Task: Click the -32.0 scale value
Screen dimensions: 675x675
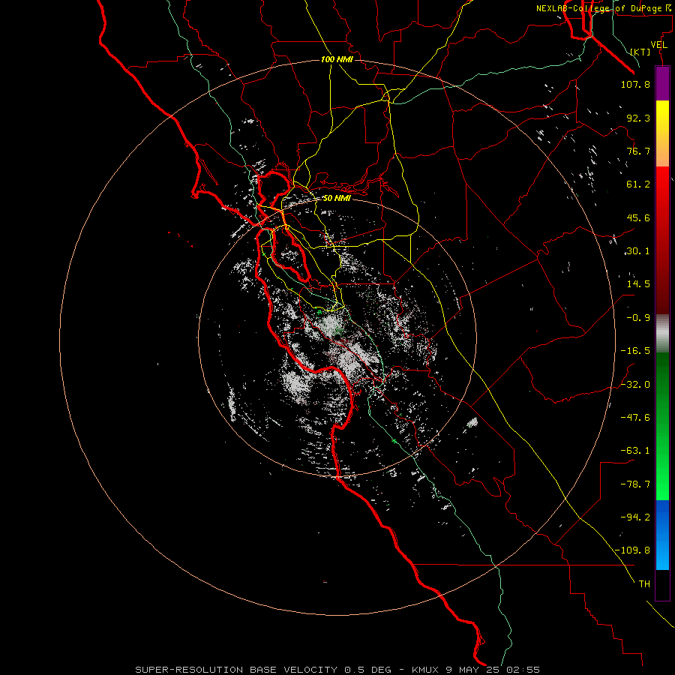Action: 635,385
